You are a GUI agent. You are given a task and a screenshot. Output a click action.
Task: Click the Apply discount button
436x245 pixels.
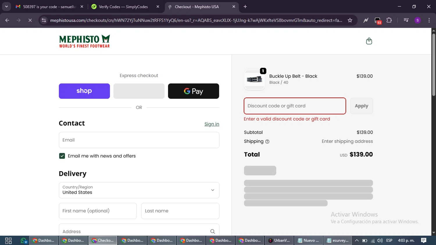pyautogui.click(x=361, y=106)
